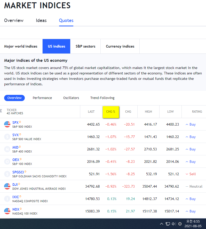Click the buy arrow in SPX row
This screenshot has width=206, height=229.
point(187,124)
